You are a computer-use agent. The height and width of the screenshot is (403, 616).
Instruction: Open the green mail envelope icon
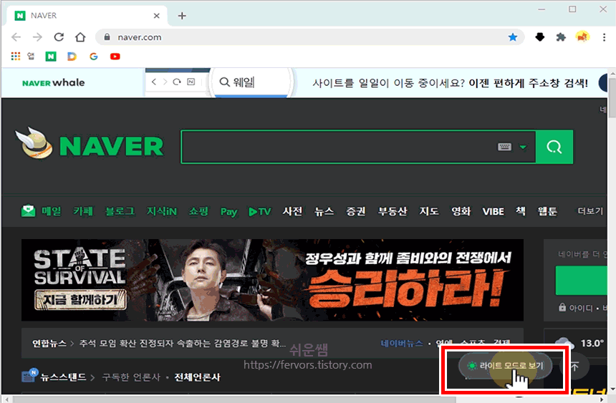[x=28, y=211]
